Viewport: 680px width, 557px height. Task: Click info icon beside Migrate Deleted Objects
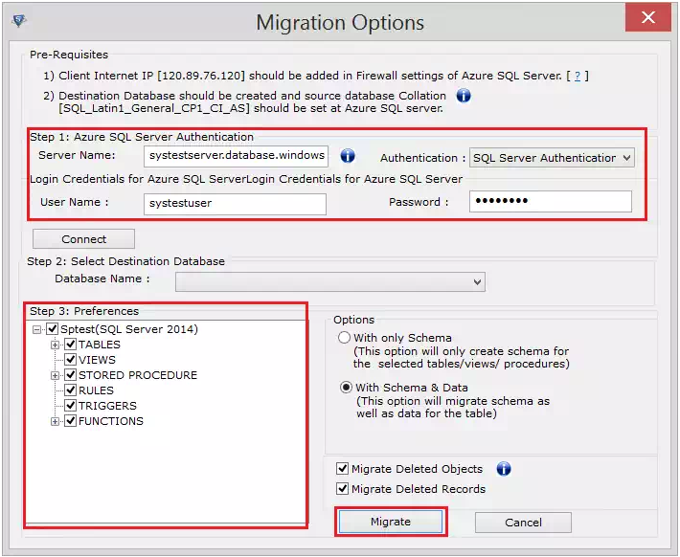[x=504, y=469]
